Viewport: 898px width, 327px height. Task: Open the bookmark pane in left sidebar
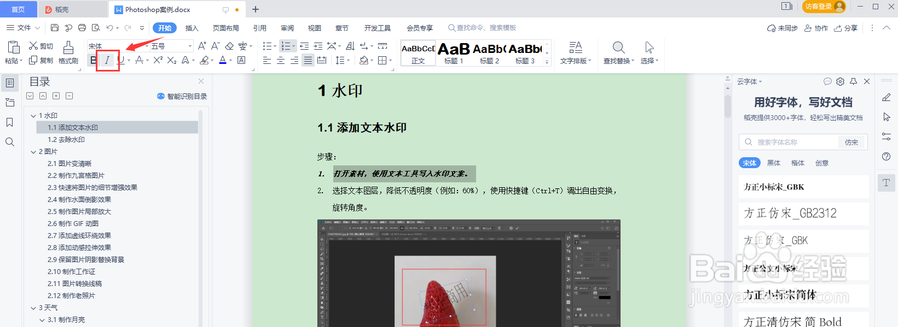(x=9, y=122)
